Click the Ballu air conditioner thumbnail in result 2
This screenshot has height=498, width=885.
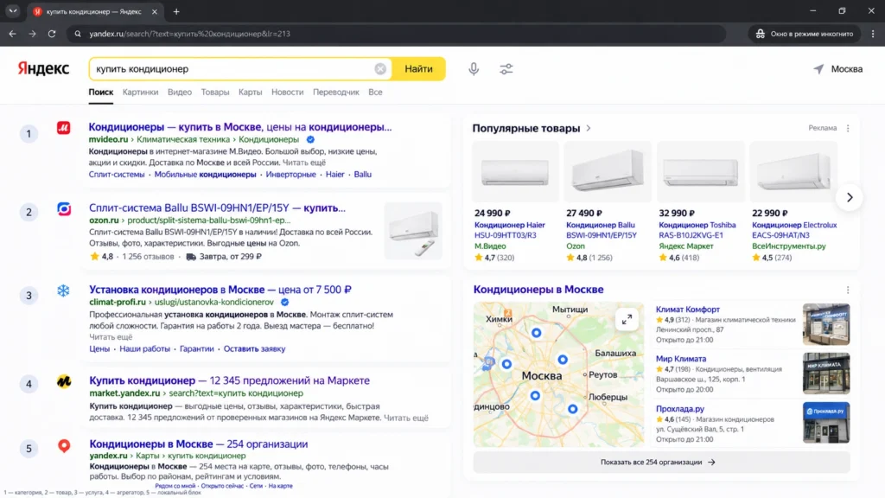coord(413,231)
